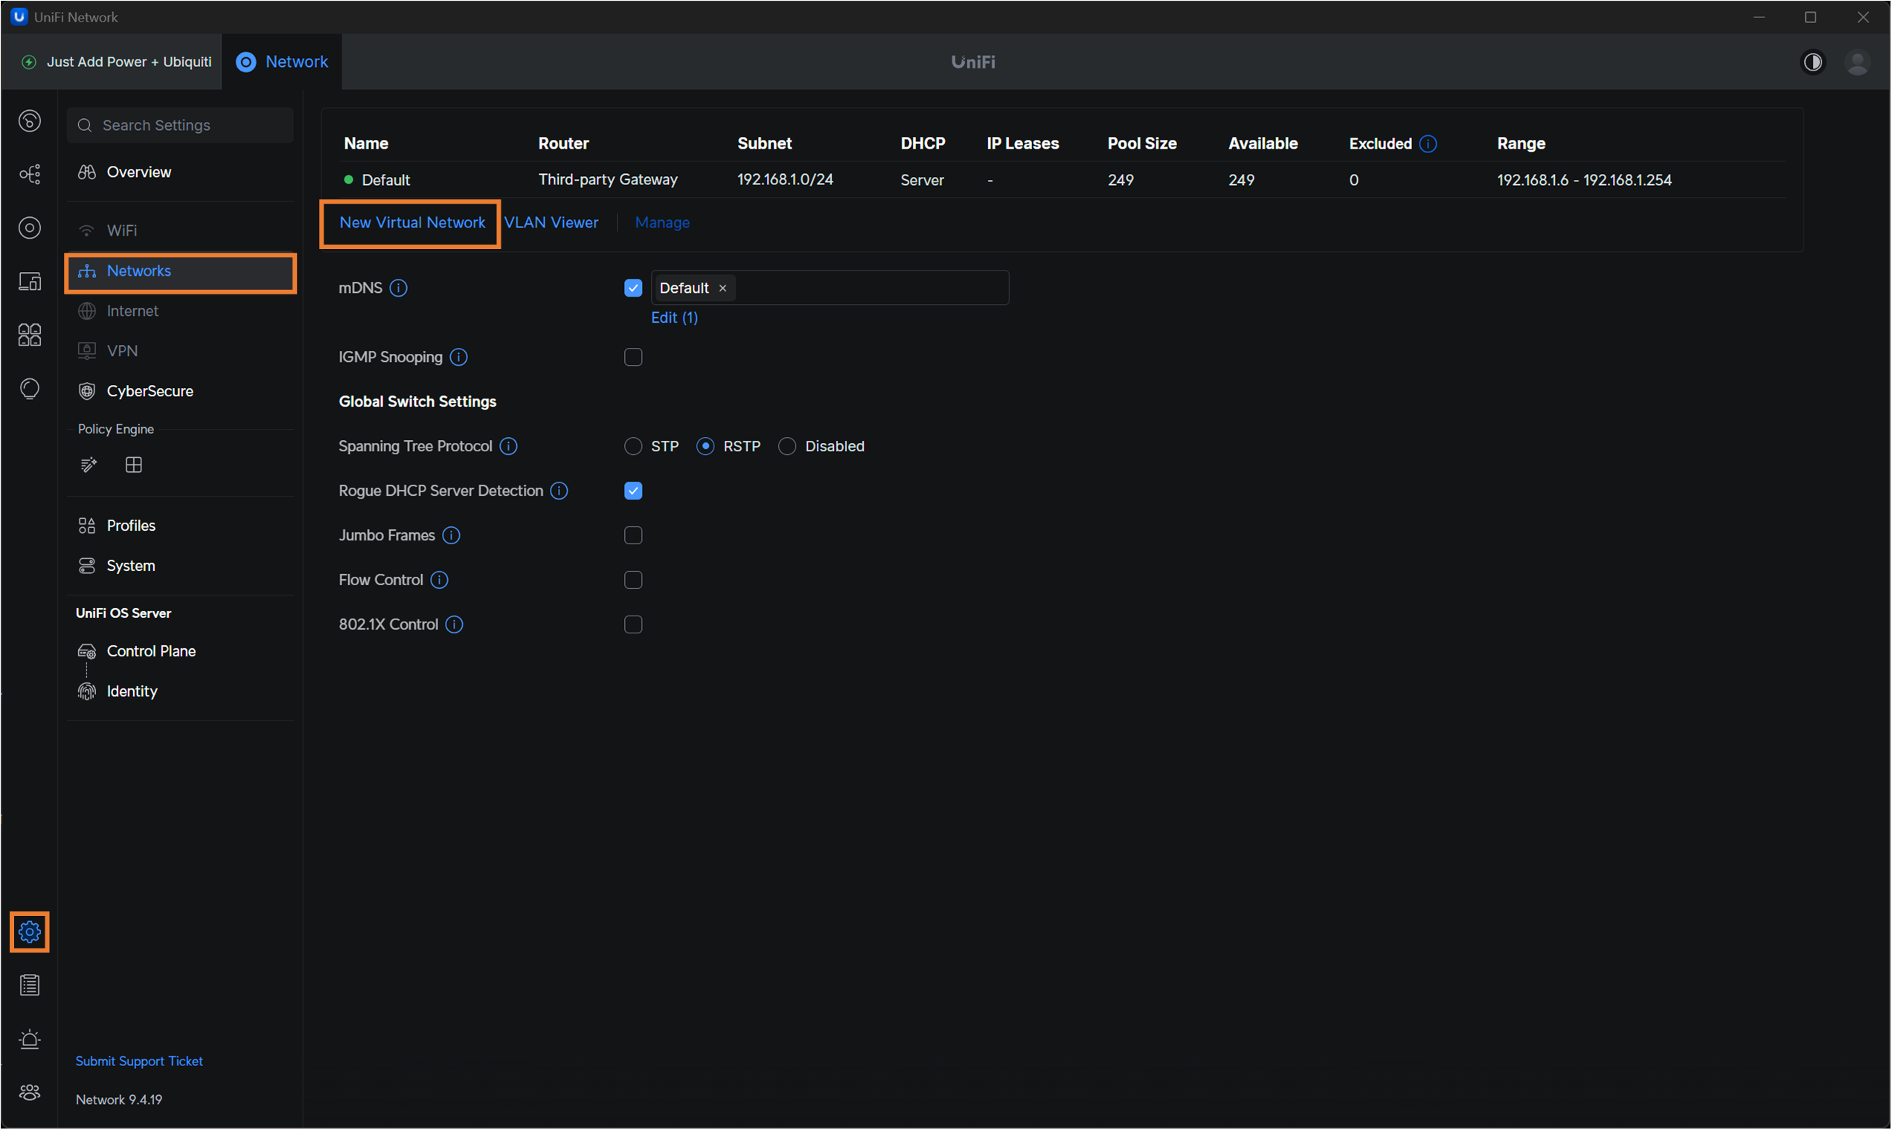The height and width of the screenshot is (1130, 1892).
Task: Select the STP radio button
Action: click(632, 446)
